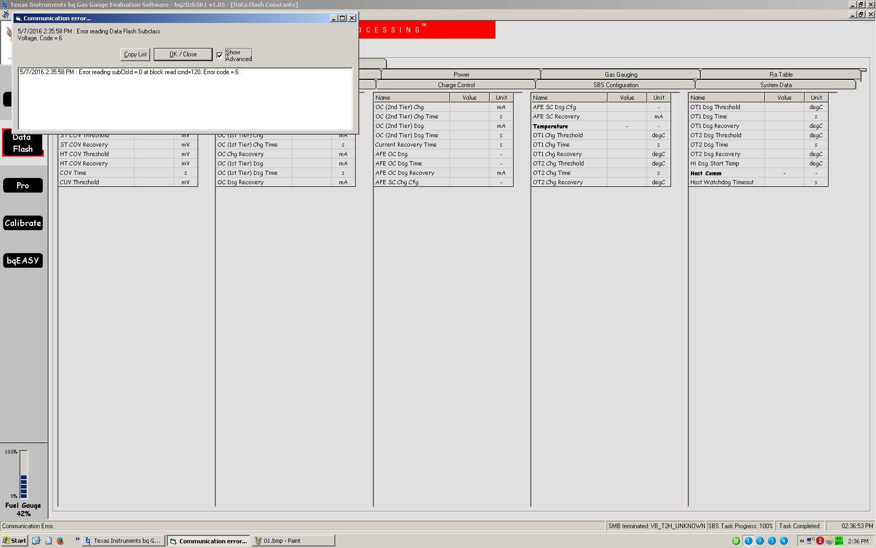Select the 'AFE SC Chg Cfg' row
The width and height of the screenshot is (876, 548).
[444, 182]
